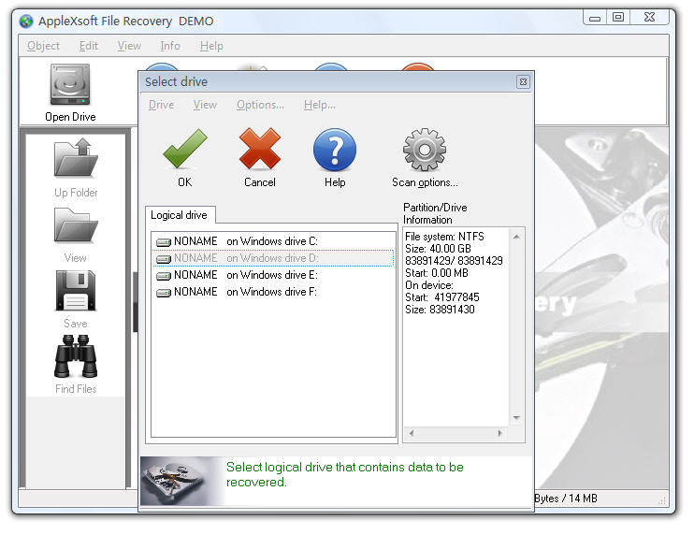Image resolution: width=694 pixels, height=535 pixels.
Task: Click scroll right arrow in Partition information
Action: pyautogui.click(x=500, y=433)
